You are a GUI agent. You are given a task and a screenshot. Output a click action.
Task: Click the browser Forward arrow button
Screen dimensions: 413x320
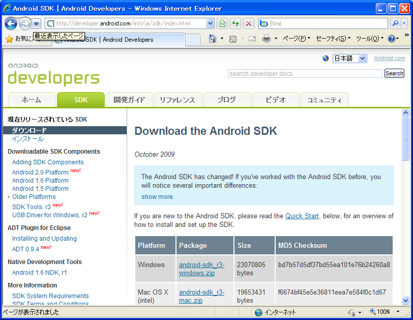point(25,24)
